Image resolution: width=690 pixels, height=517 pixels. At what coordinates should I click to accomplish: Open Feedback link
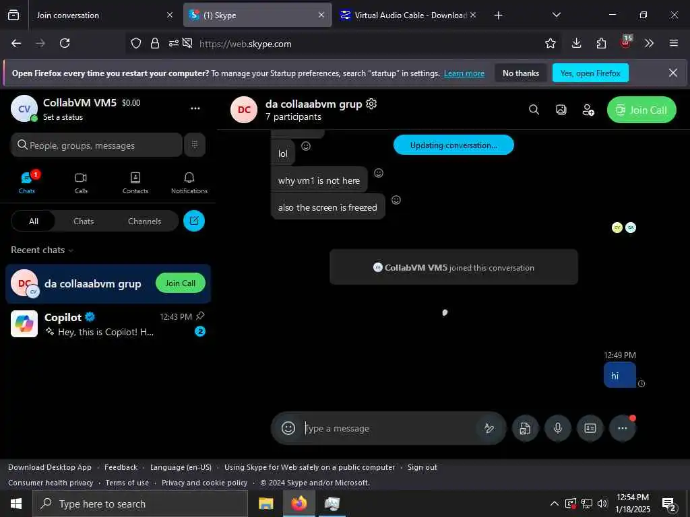pyautogui.click(x=121, y=467)
